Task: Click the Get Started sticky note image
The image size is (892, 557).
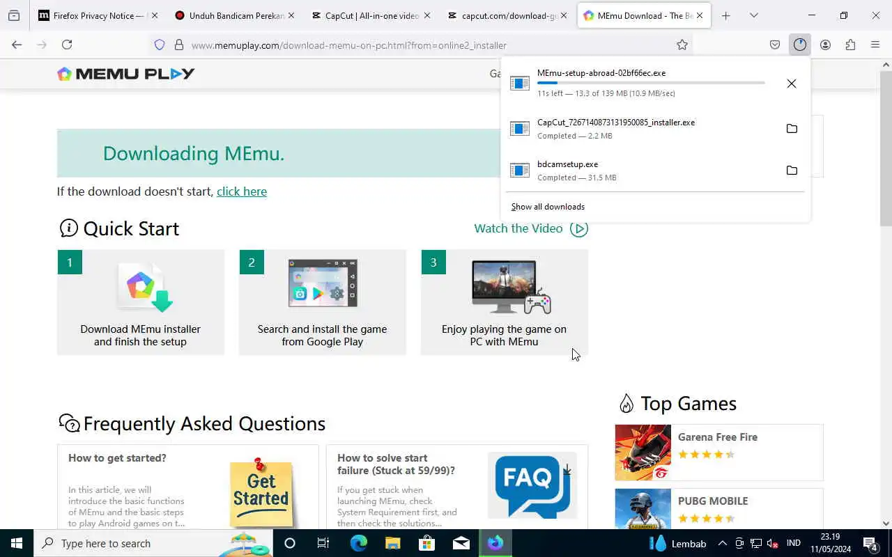Action: [x=262, y=492]
